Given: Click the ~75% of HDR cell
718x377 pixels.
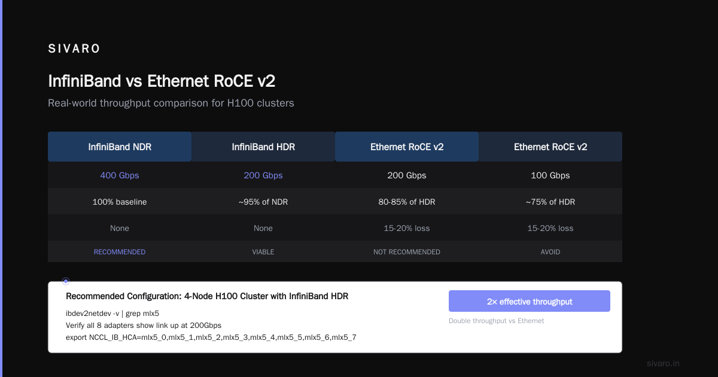Looking at the screenshot, I should coord(550,202).
